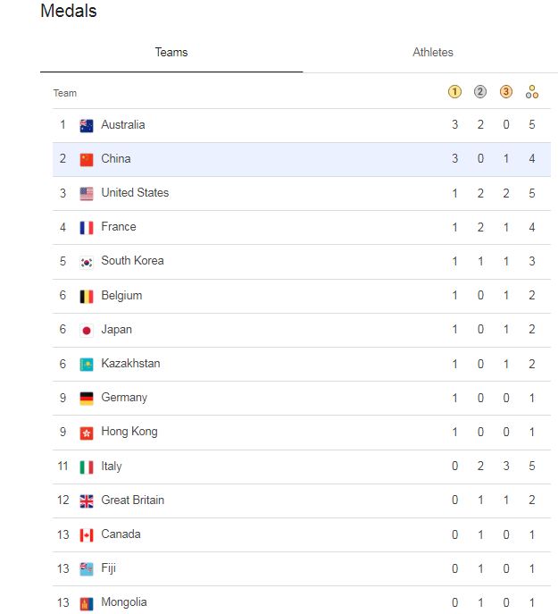Click the Australia flag icon
The image size is (558, 614).
[87, 125]
